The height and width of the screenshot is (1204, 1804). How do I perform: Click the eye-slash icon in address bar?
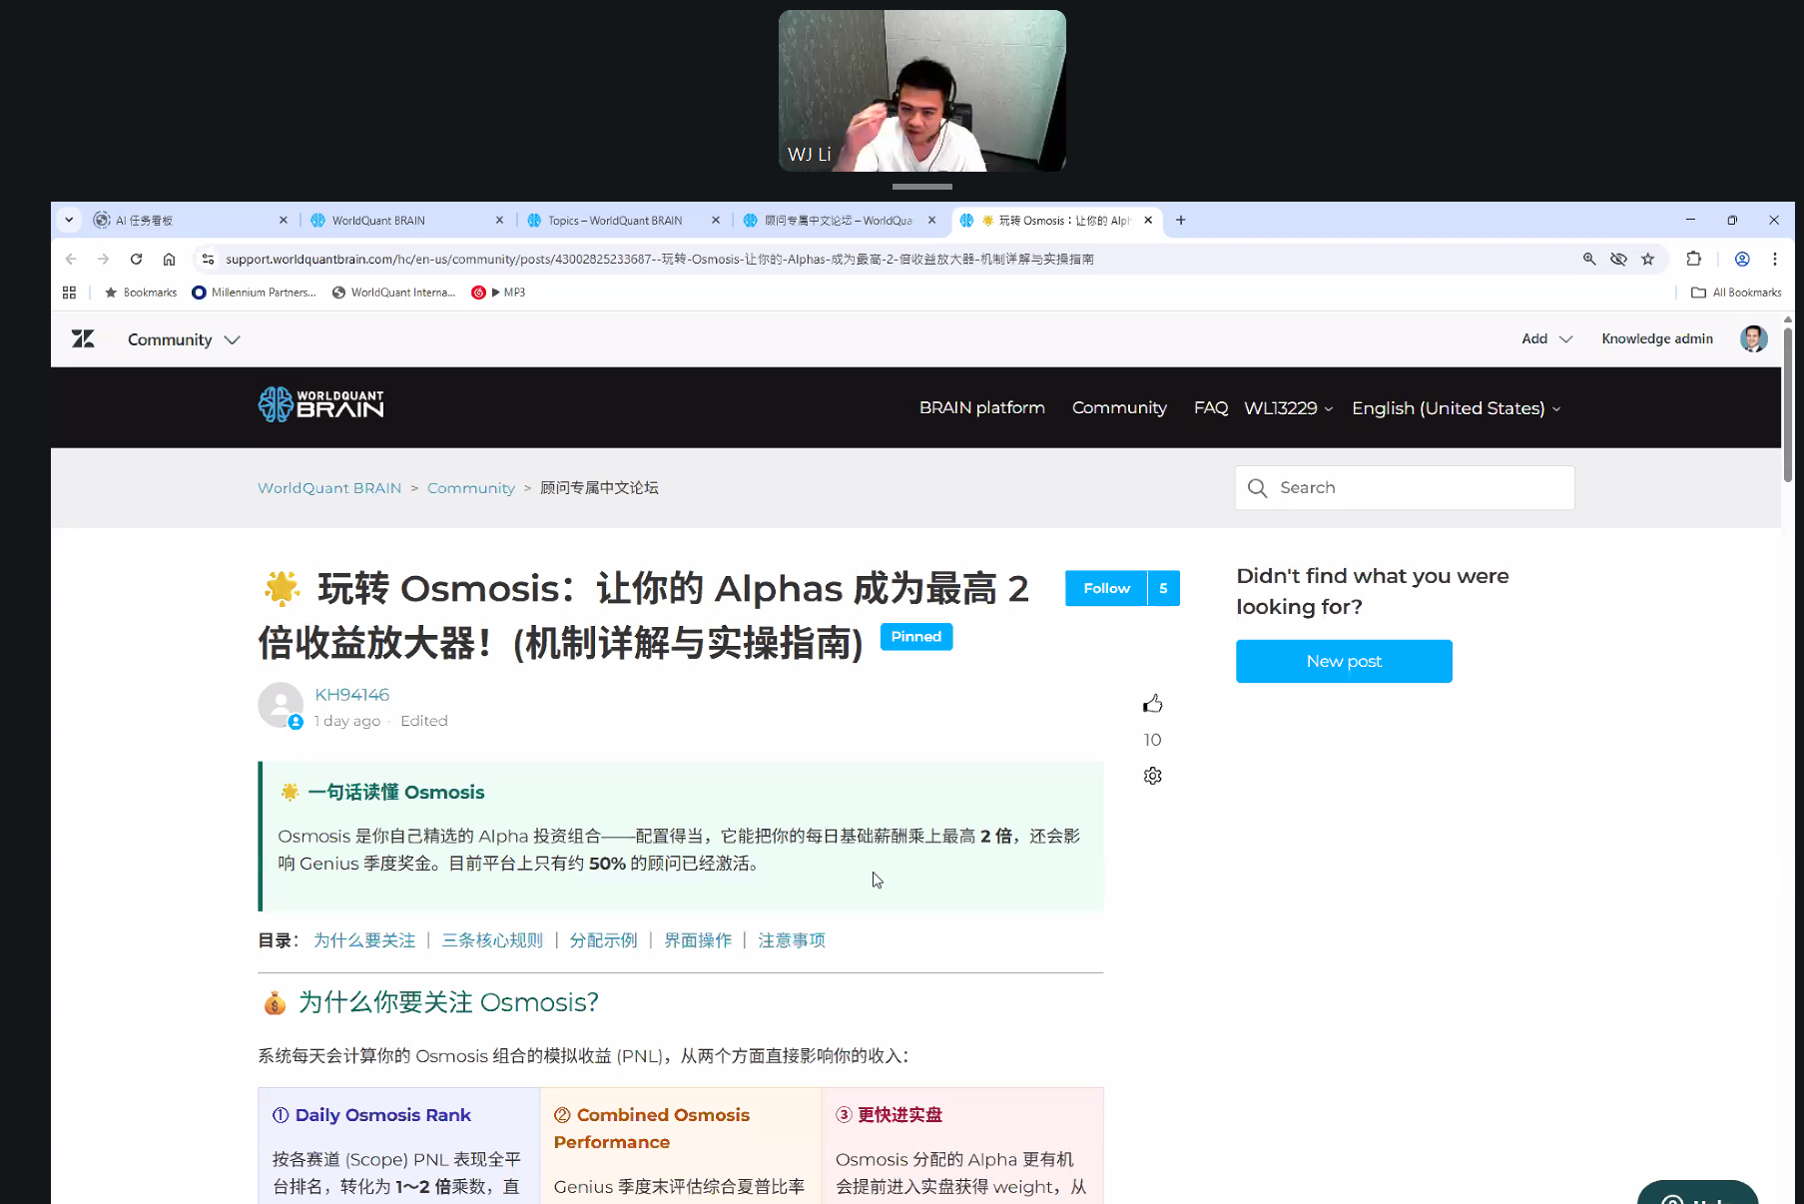pyautogui.click(x=1618, y=259)
